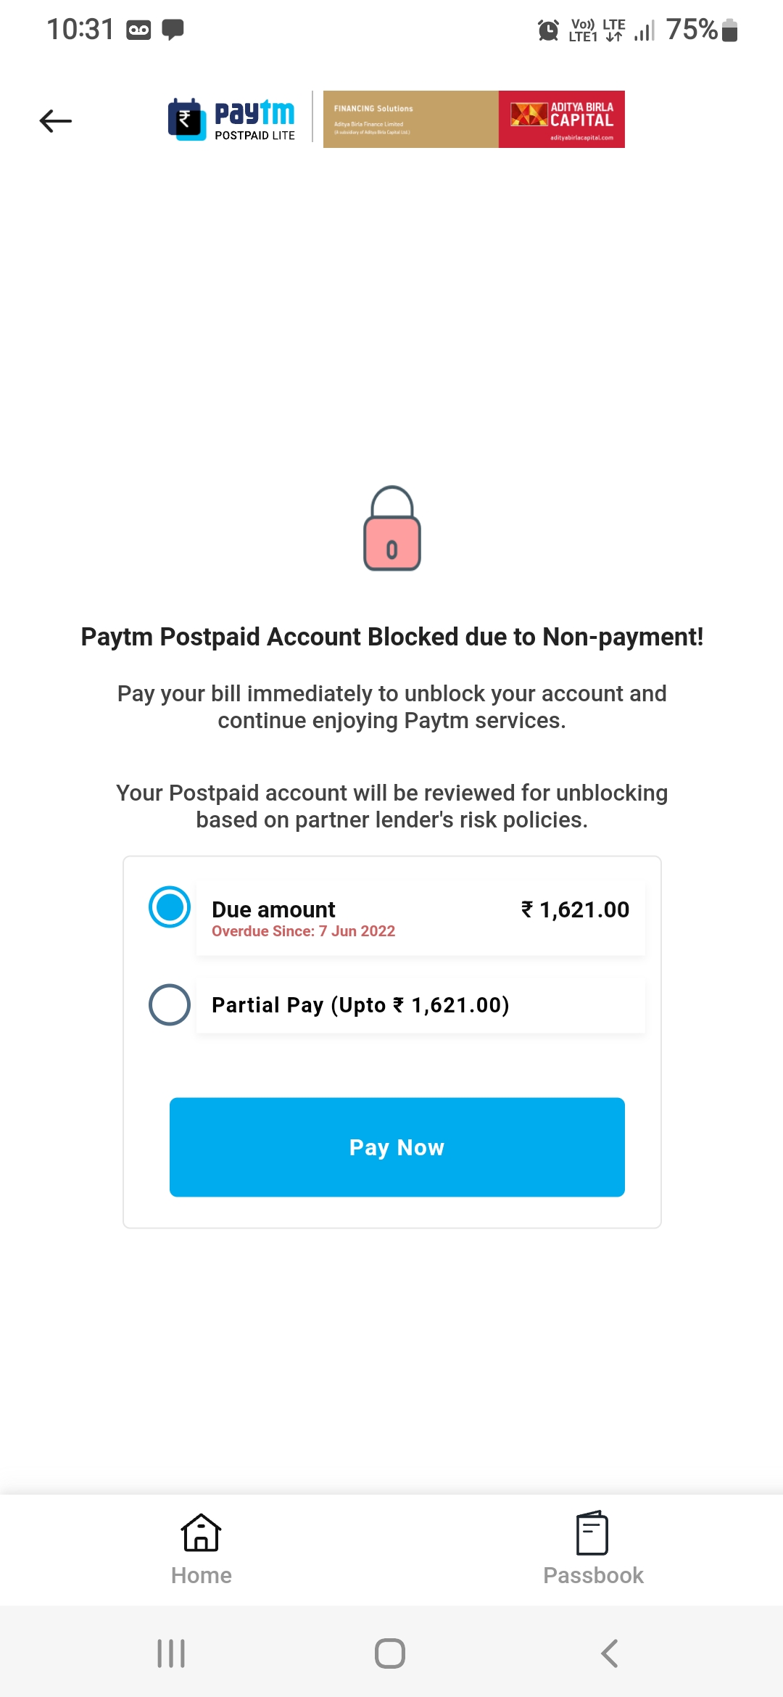Screen dimensions: 783x1697
Task: Tap the Partial Pay (Upto ₹ 1,621.00) option label
Action: pos(360,1005)
